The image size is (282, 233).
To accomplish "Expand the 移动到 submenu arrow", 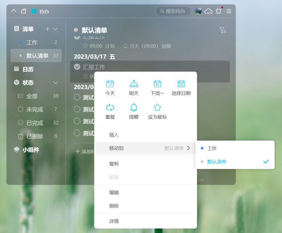I will pyautogui.click(x=189, y=148).
